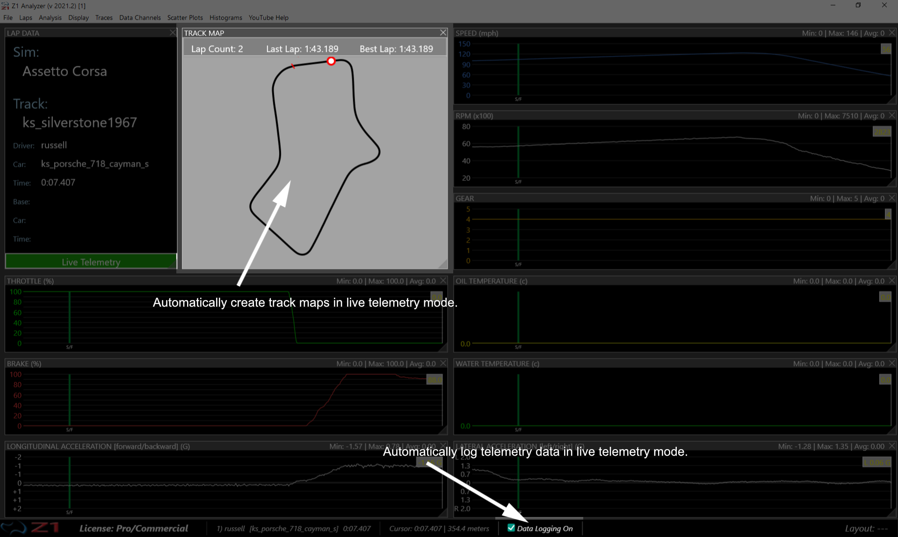Click the S/F marker line in Throttle trace
The width and height of the screenshot is (898, 537).
click(70, 318)
